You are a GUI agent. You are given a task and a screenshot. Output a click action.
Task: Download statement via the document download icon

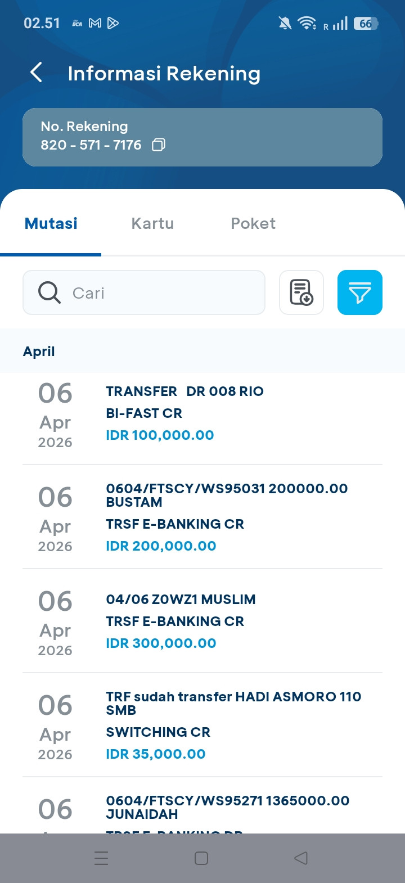tap(301, 292)
